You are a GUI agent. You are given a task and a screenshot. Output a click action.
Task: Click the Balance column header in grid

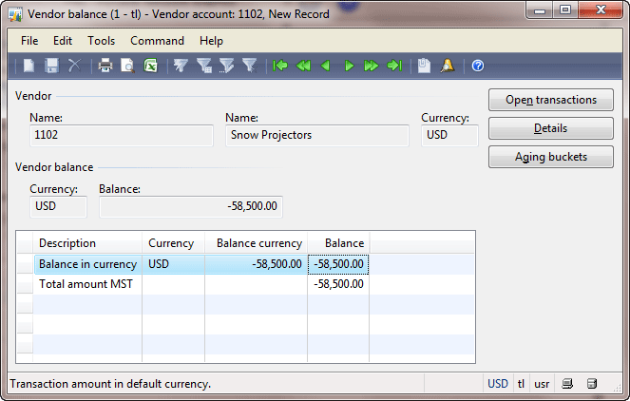[x=338, y=243]
